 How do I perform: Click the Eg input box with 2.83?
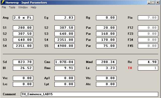pyautogui.click(x=65, y=18)
